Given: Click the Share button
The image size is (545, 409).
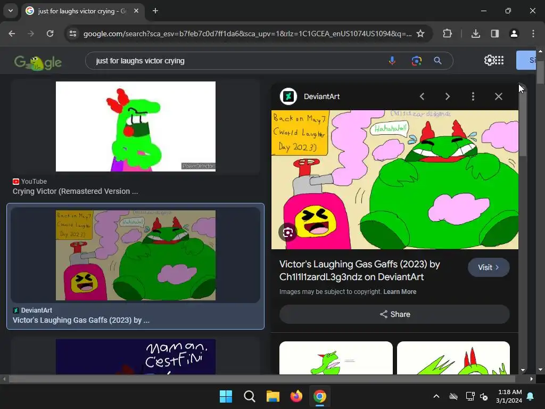Looking at the screenshot, I should point(394,314).
